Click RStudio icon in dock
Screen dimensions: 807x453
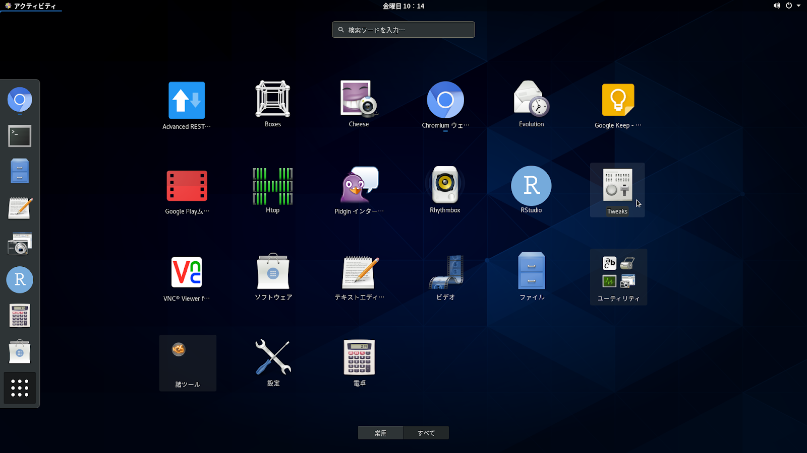click(20, 279)
